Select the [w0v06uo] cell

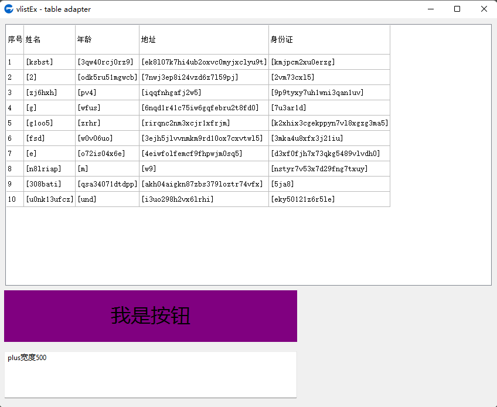(x=107, y=138)
